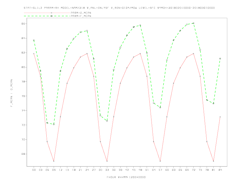The width and height of the screenshot is (240, 185).
Task: Click the FHOUR VHHMM:1200>0000 x-axis label
Action: 126,177
